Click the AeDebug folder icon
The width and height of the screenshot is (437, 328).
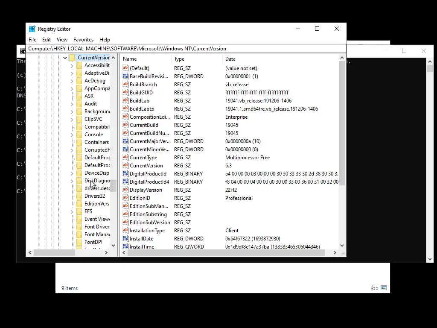click(x=79, y=81)
